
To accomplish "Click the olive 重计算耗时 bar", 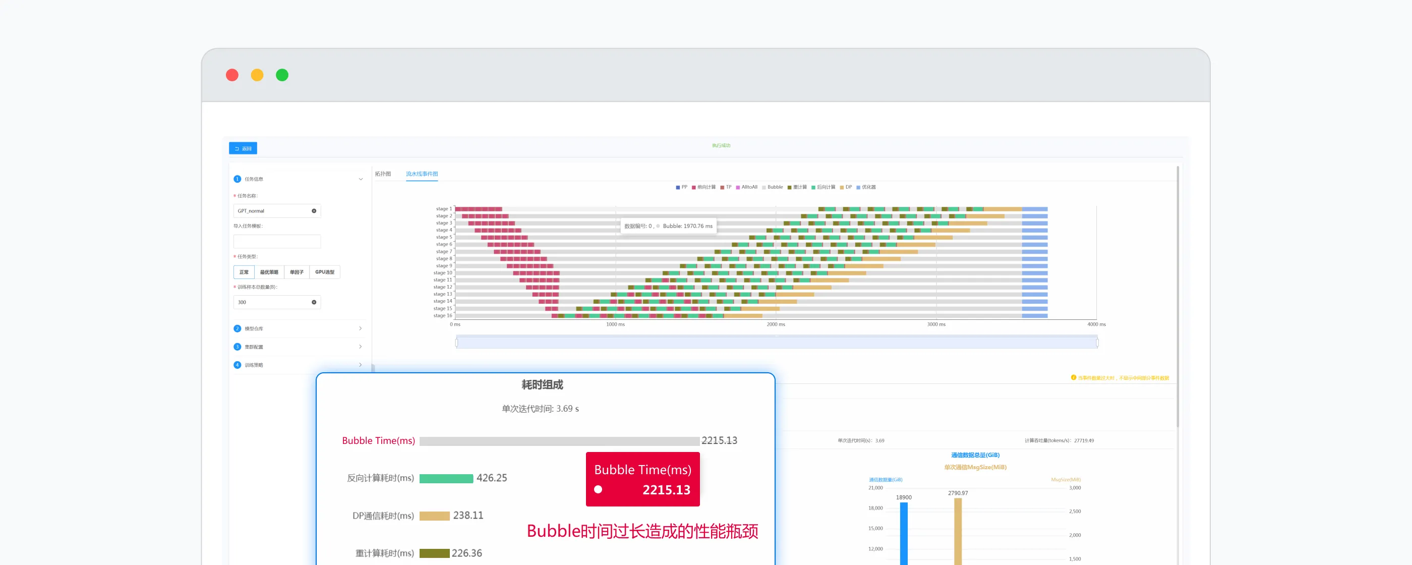I will [434, 553].
